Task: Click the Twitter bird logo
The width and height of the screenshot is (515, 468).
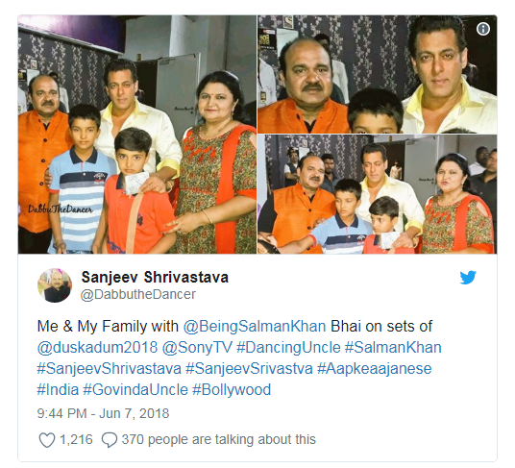Action: click(x=468, y=278)
